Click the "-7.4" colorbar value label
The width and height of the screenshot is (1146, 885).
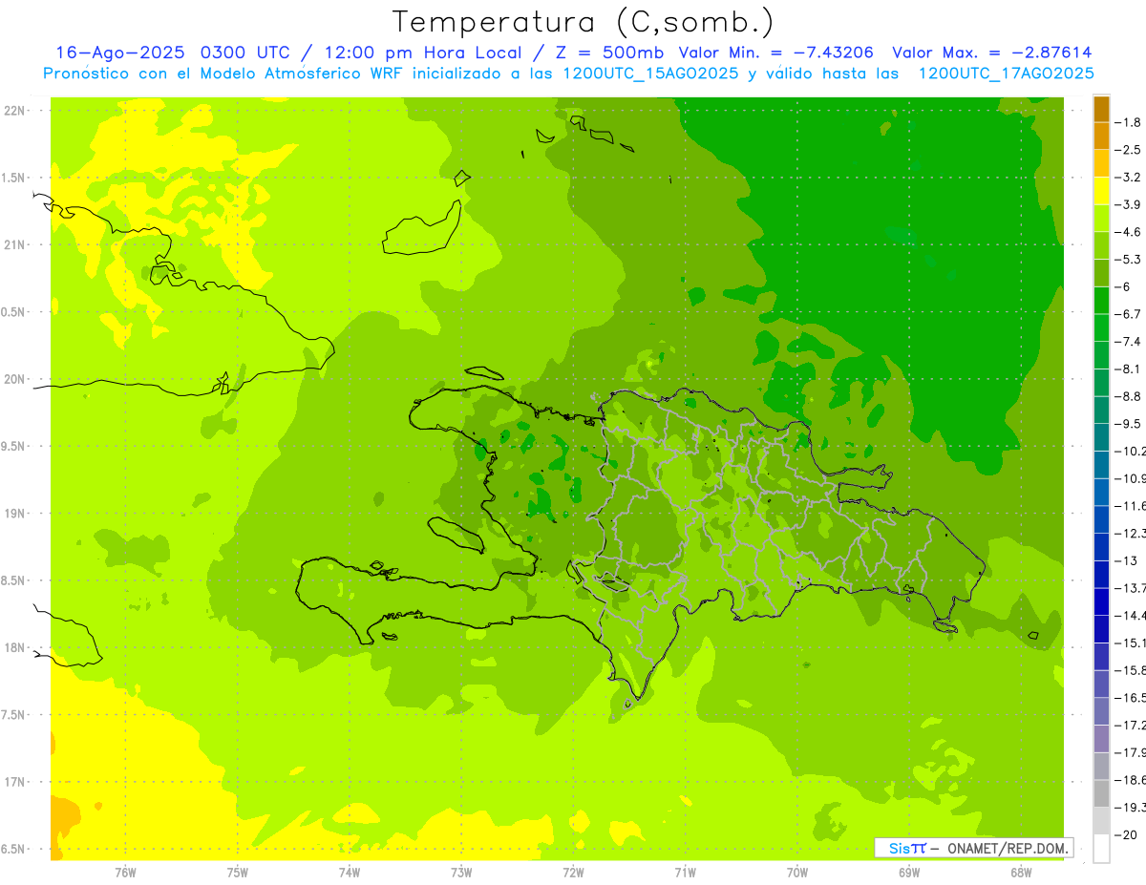[x=1127, y=341]
